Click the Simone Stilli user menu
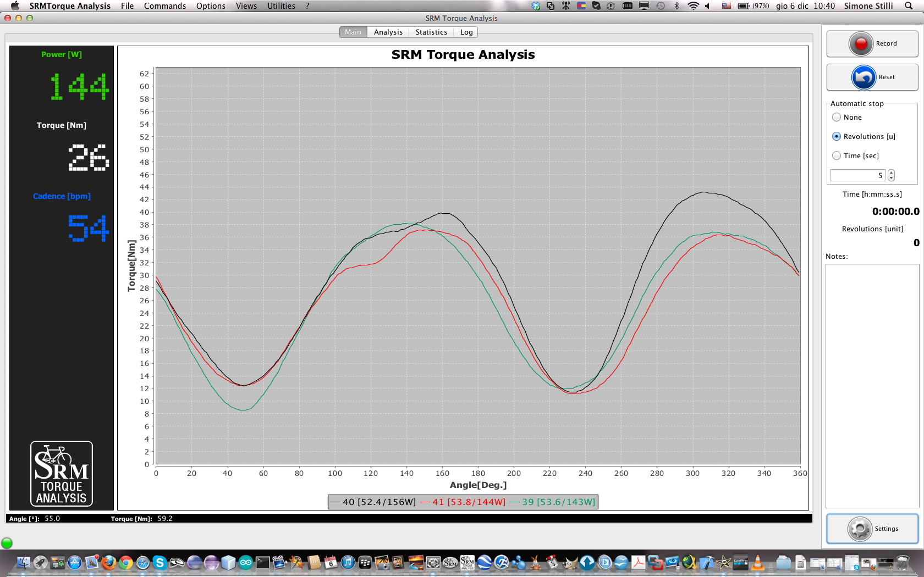This screenshot has height=577, width=924. pyautogui.click(x=868, y=6)
